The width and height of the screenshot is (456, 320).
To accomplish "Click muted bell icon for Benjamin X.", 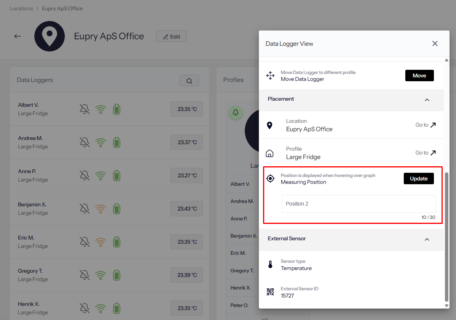I will point(85,209).
